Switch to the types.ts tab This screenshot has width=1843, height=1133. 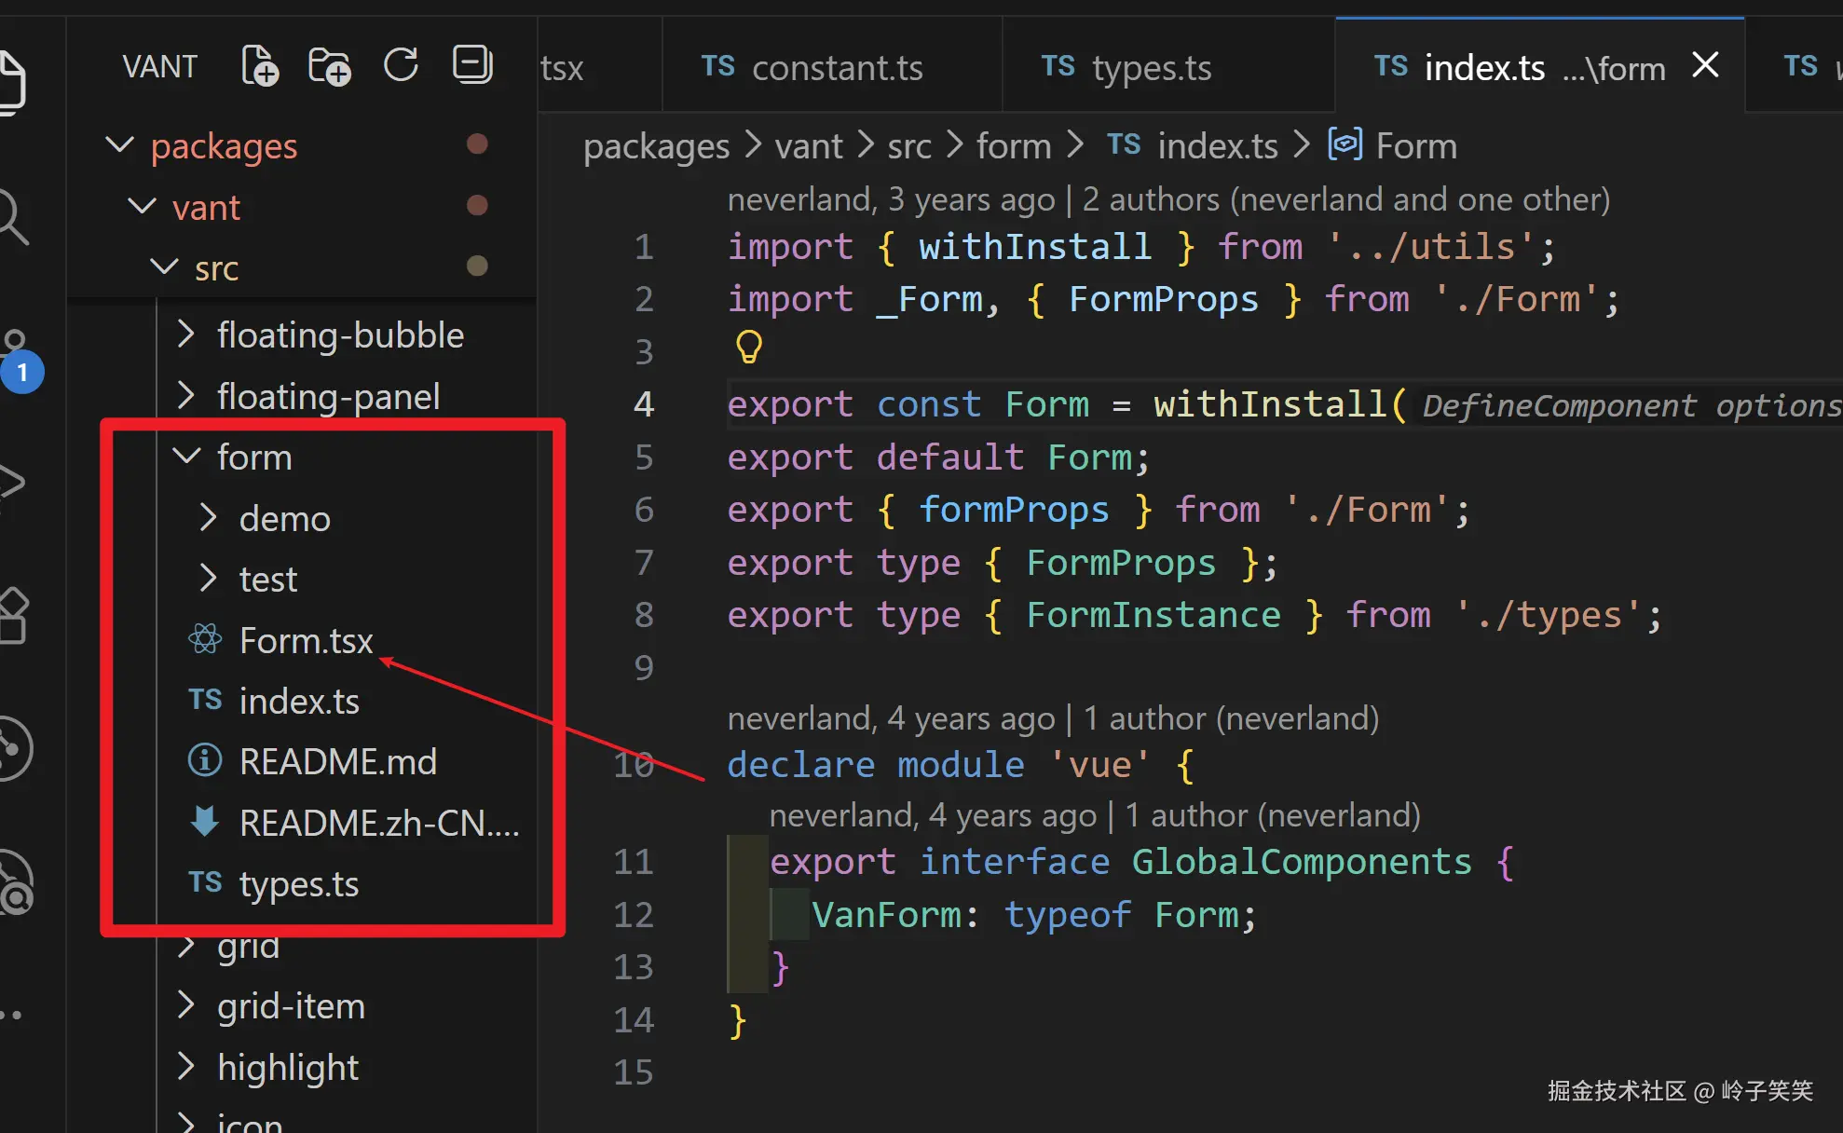tap(1151, 68)
